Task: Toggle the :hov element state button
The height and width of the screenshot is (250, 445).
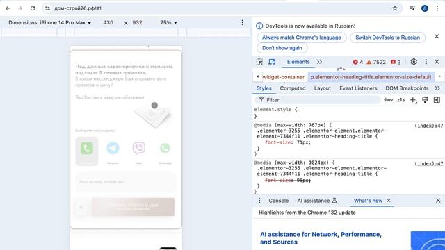Action: click(x=388, y=100)
